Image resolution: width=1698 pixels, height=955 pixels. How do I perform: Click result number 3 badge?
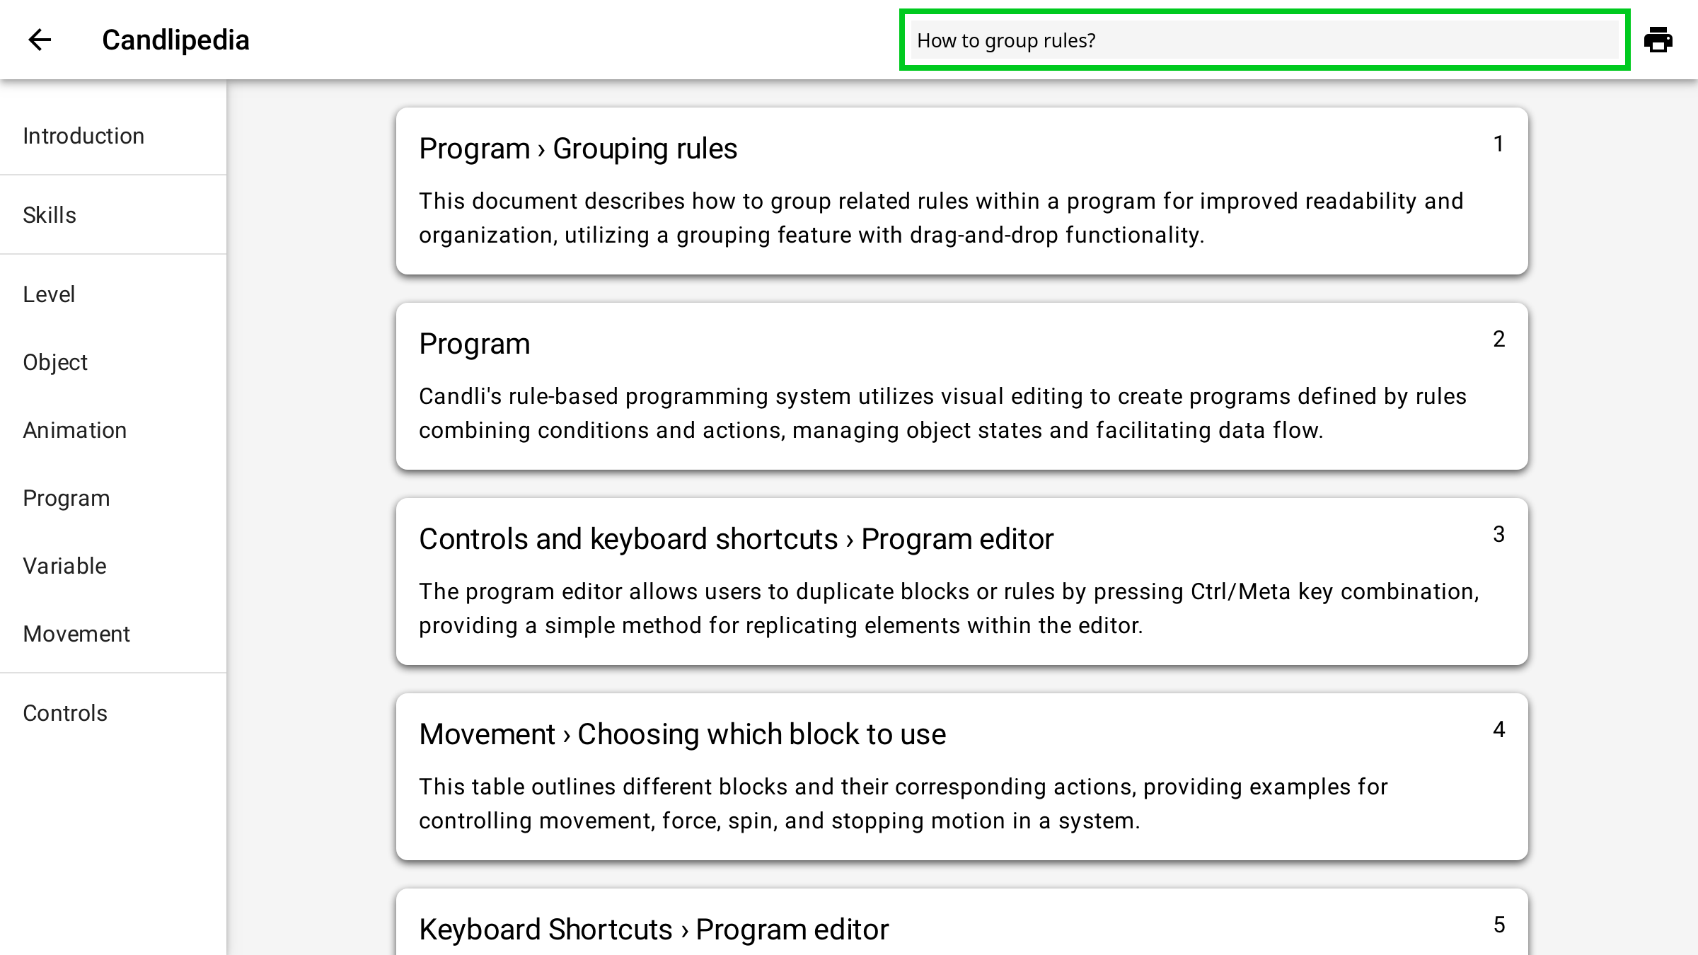pyautogui.click(x=1498, y=534)
